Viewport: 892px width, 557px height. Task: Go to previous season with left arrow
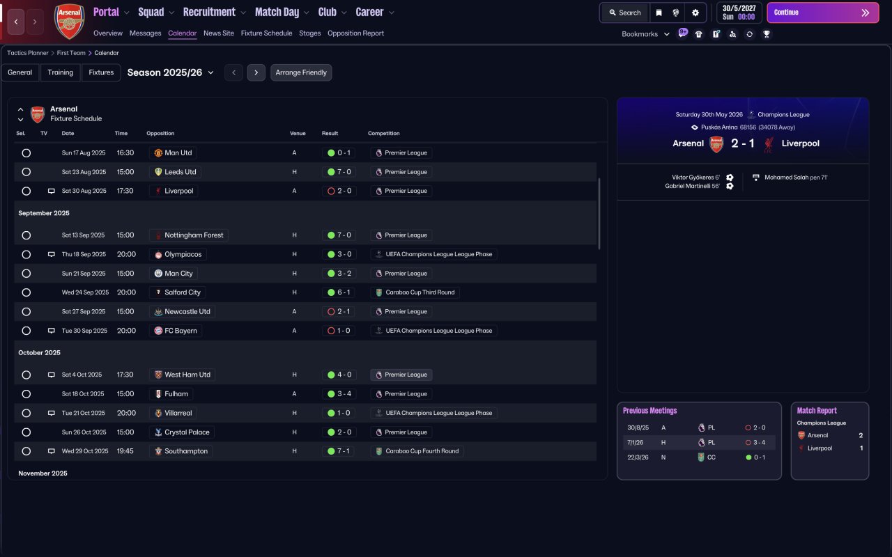click(x=233, y=72)
